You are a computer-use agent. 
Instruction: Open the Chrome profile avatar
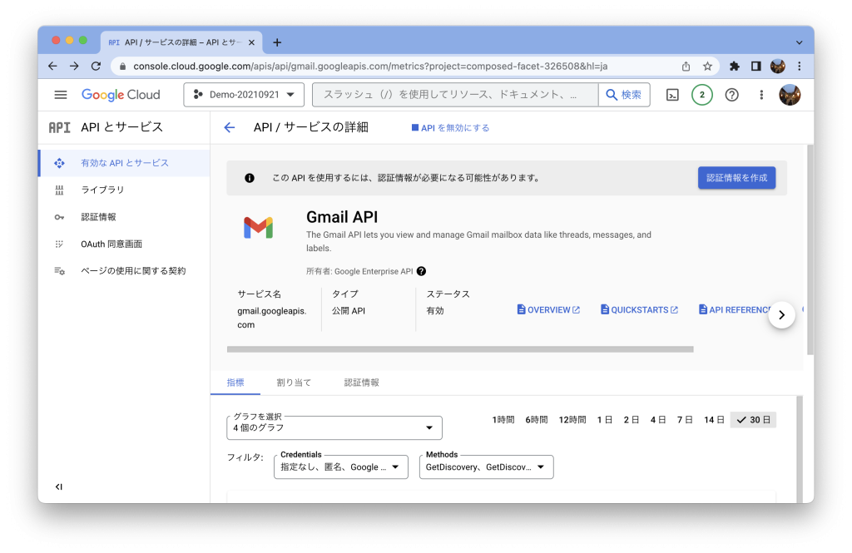pos(778,67)
